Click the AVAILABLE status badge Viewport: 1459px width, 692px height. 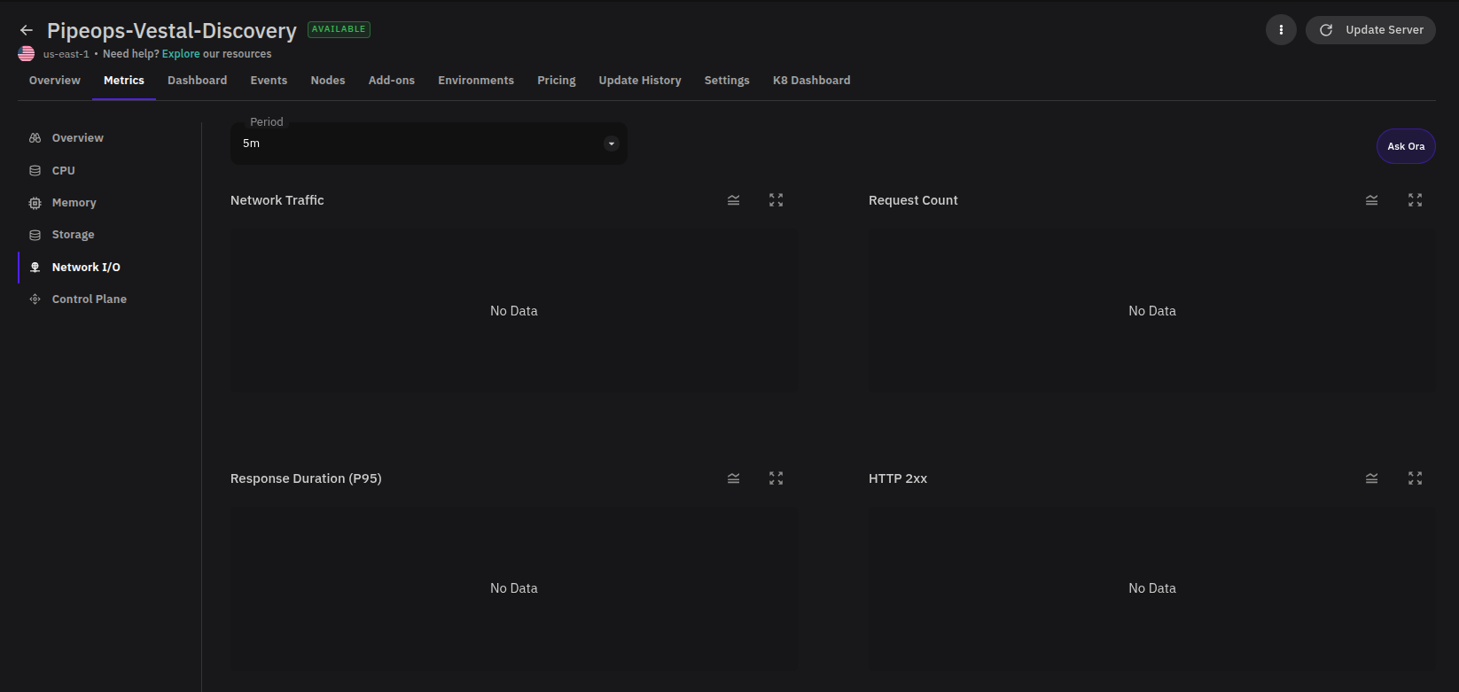click(339, 29)
